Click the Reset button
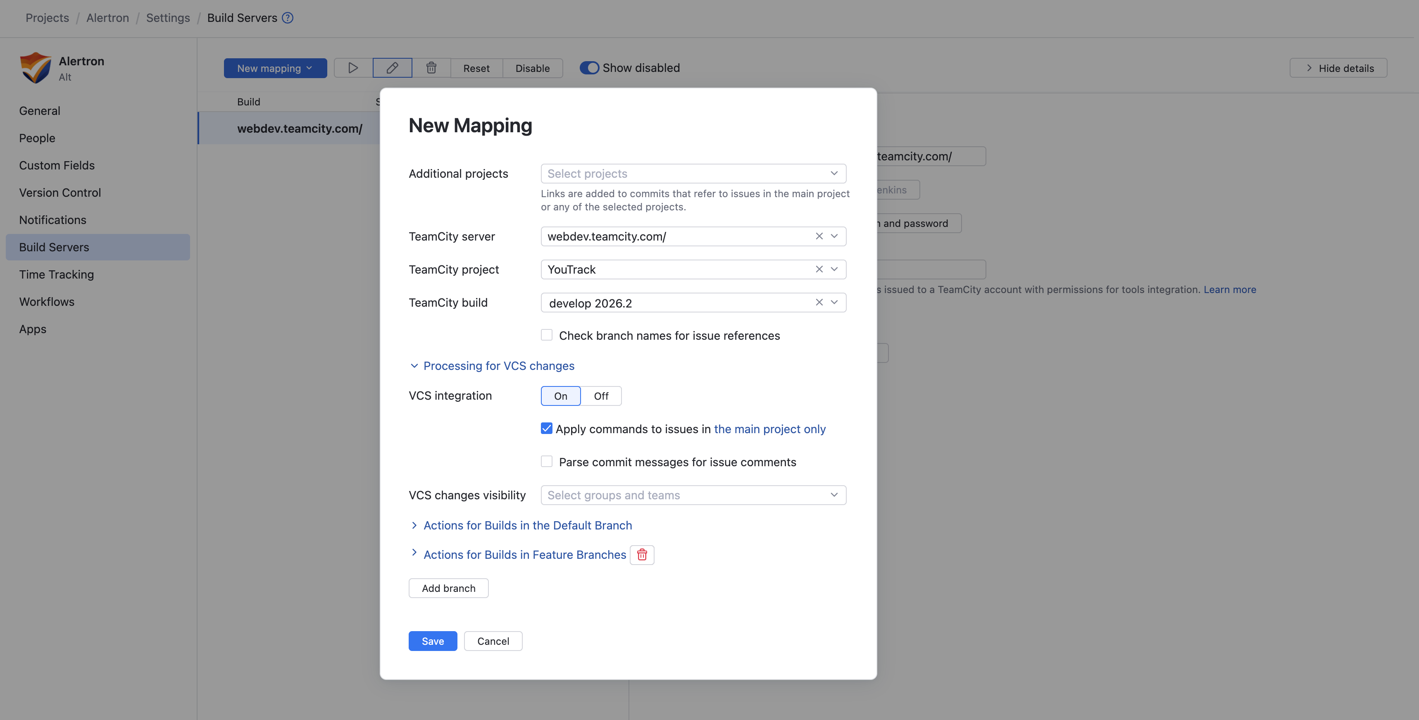The width and height of the screenshot is (1419, 720). pos(476,68)
